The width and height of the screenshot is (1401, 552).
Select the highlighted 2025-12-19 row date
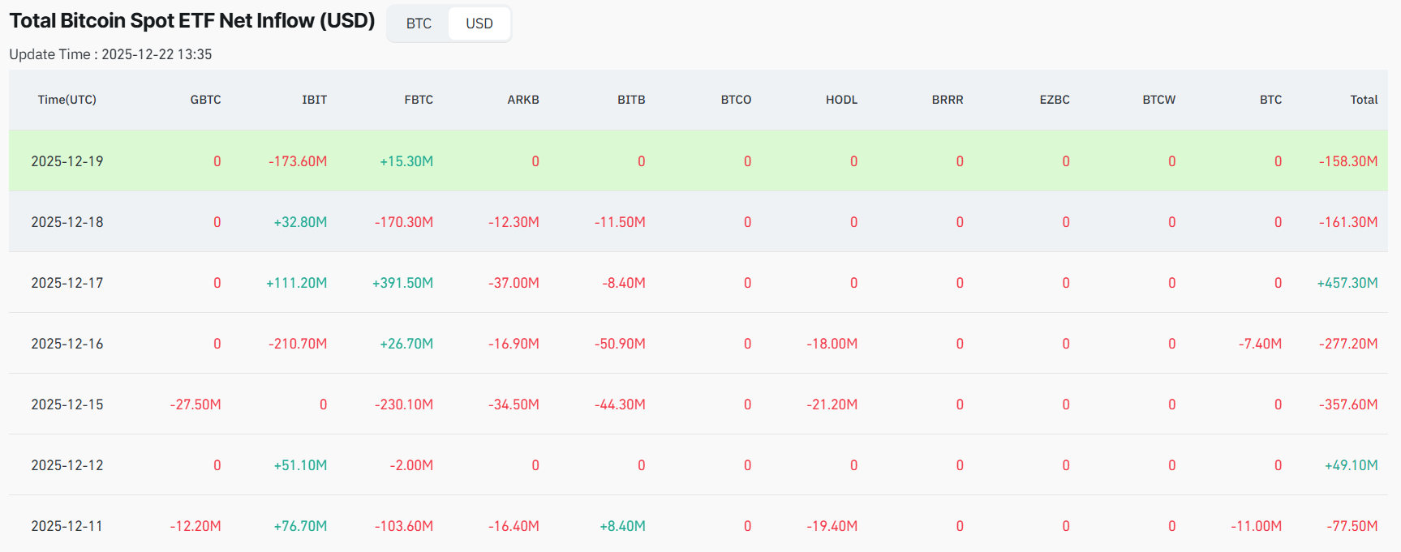67,161
